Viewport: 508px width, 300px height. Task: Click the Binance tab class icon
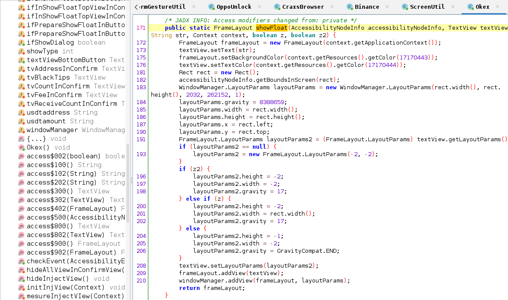tap(350, 7)
